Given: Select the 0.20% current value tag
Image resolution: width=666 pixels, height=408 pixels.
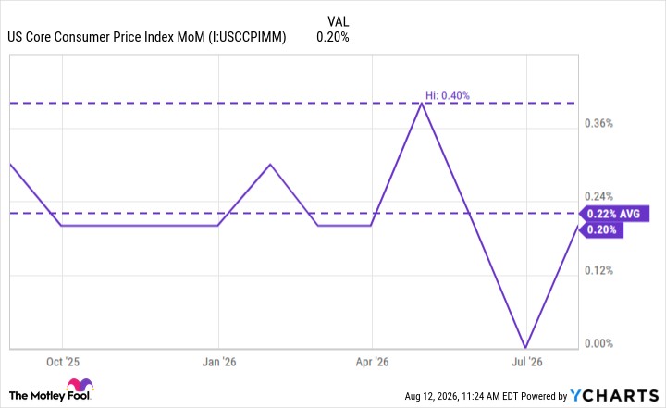Looking at the screenshot, I should (x=601, y=230).
